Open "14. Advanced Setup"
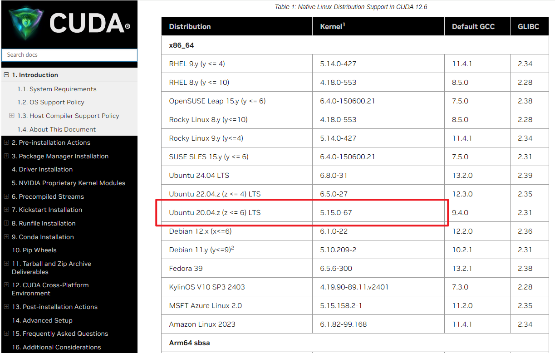This screenshot has height=353, width=555. [42, 320]
